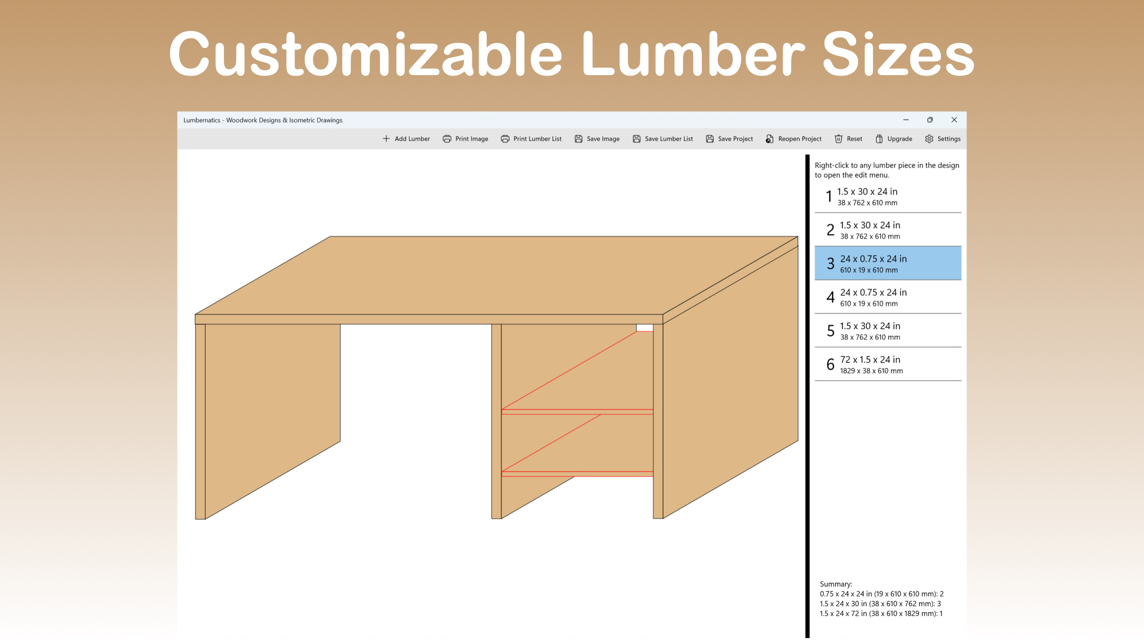Screen dimensions: 1144x644
Task: Select lumber piece 6 (72 x 1.5 x 24)
Action: click(887, 364)
